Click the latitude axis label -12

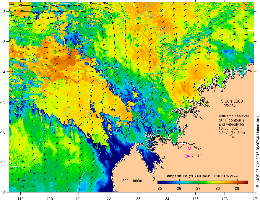(3, 12)
